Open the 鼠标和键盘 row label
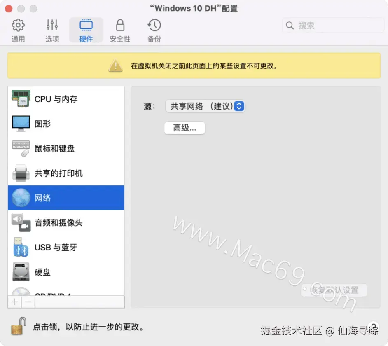Screen dimensions: 388x346 pos(55,148)
